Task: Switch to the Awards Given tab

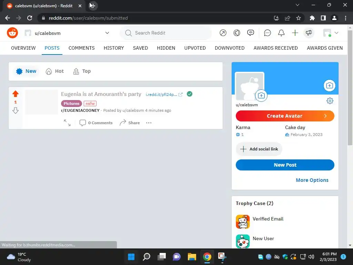Action: click(x=325, y=48)
